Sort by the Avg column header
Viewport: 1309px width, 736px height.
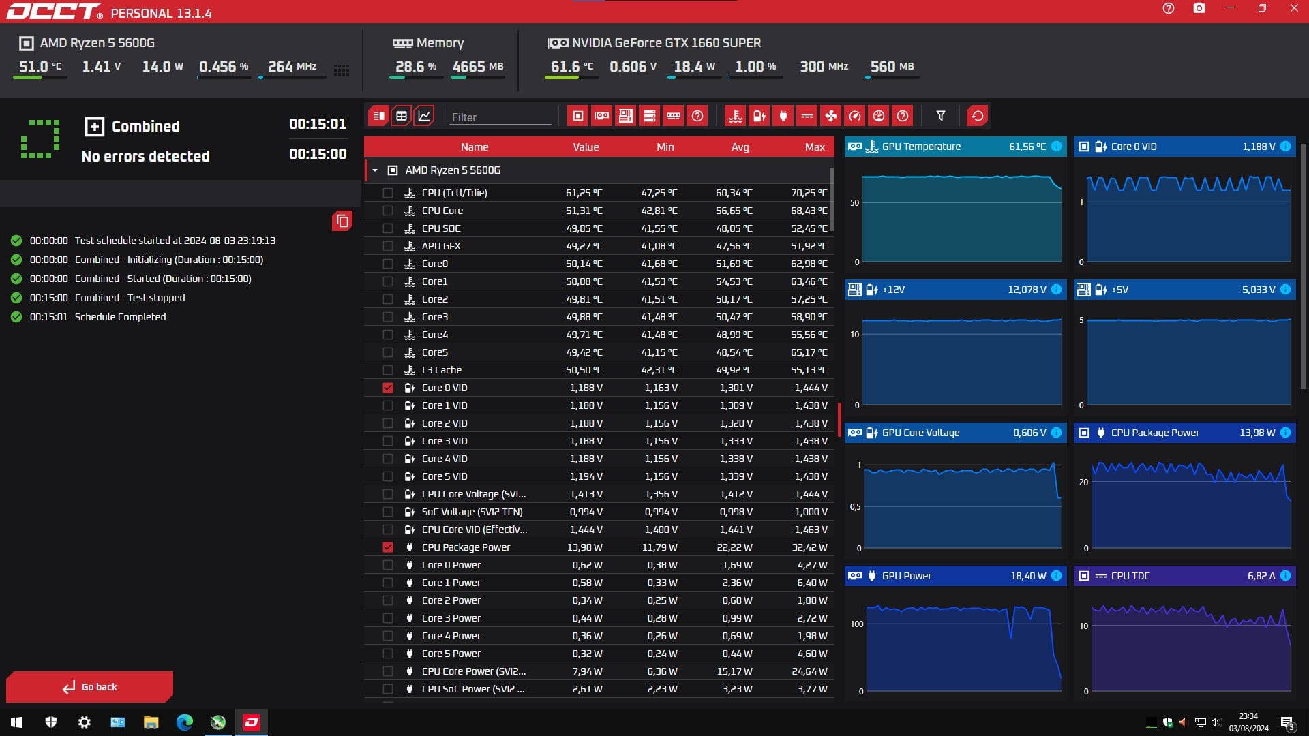point(740,147)
